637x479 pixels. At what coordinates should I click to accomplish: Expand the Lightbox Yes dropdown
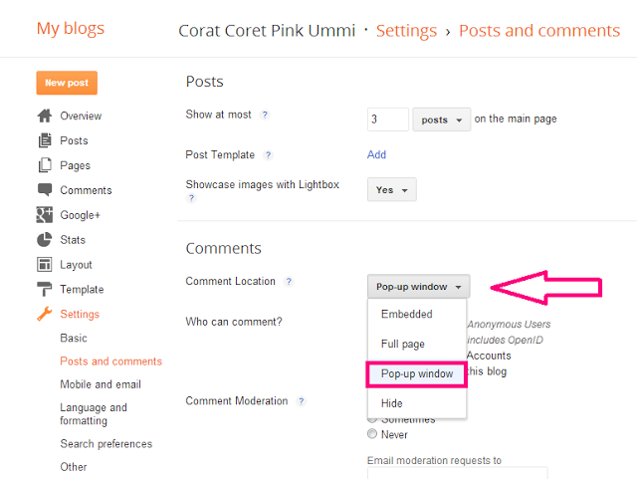391,190
